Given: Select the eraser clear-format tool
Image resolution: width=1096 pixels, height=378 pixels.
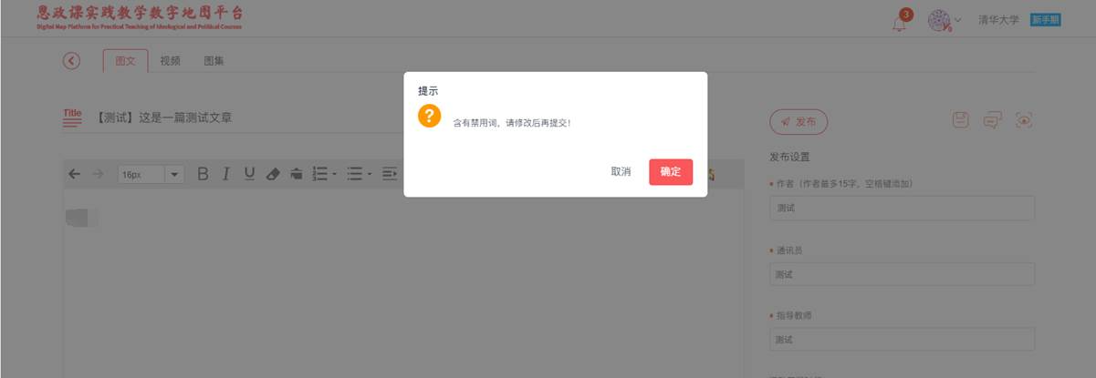Looking at the screenshot, I should pos(273,174).
